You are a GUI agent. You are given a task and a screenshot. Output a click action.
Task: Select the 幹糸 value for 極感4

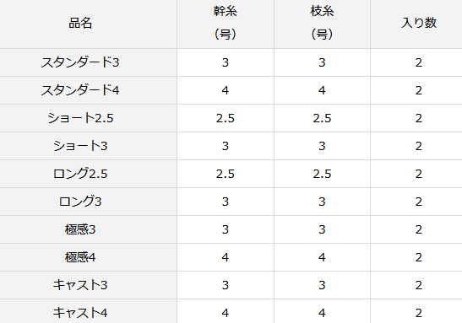pyautogui.click(x=226, y=257)
